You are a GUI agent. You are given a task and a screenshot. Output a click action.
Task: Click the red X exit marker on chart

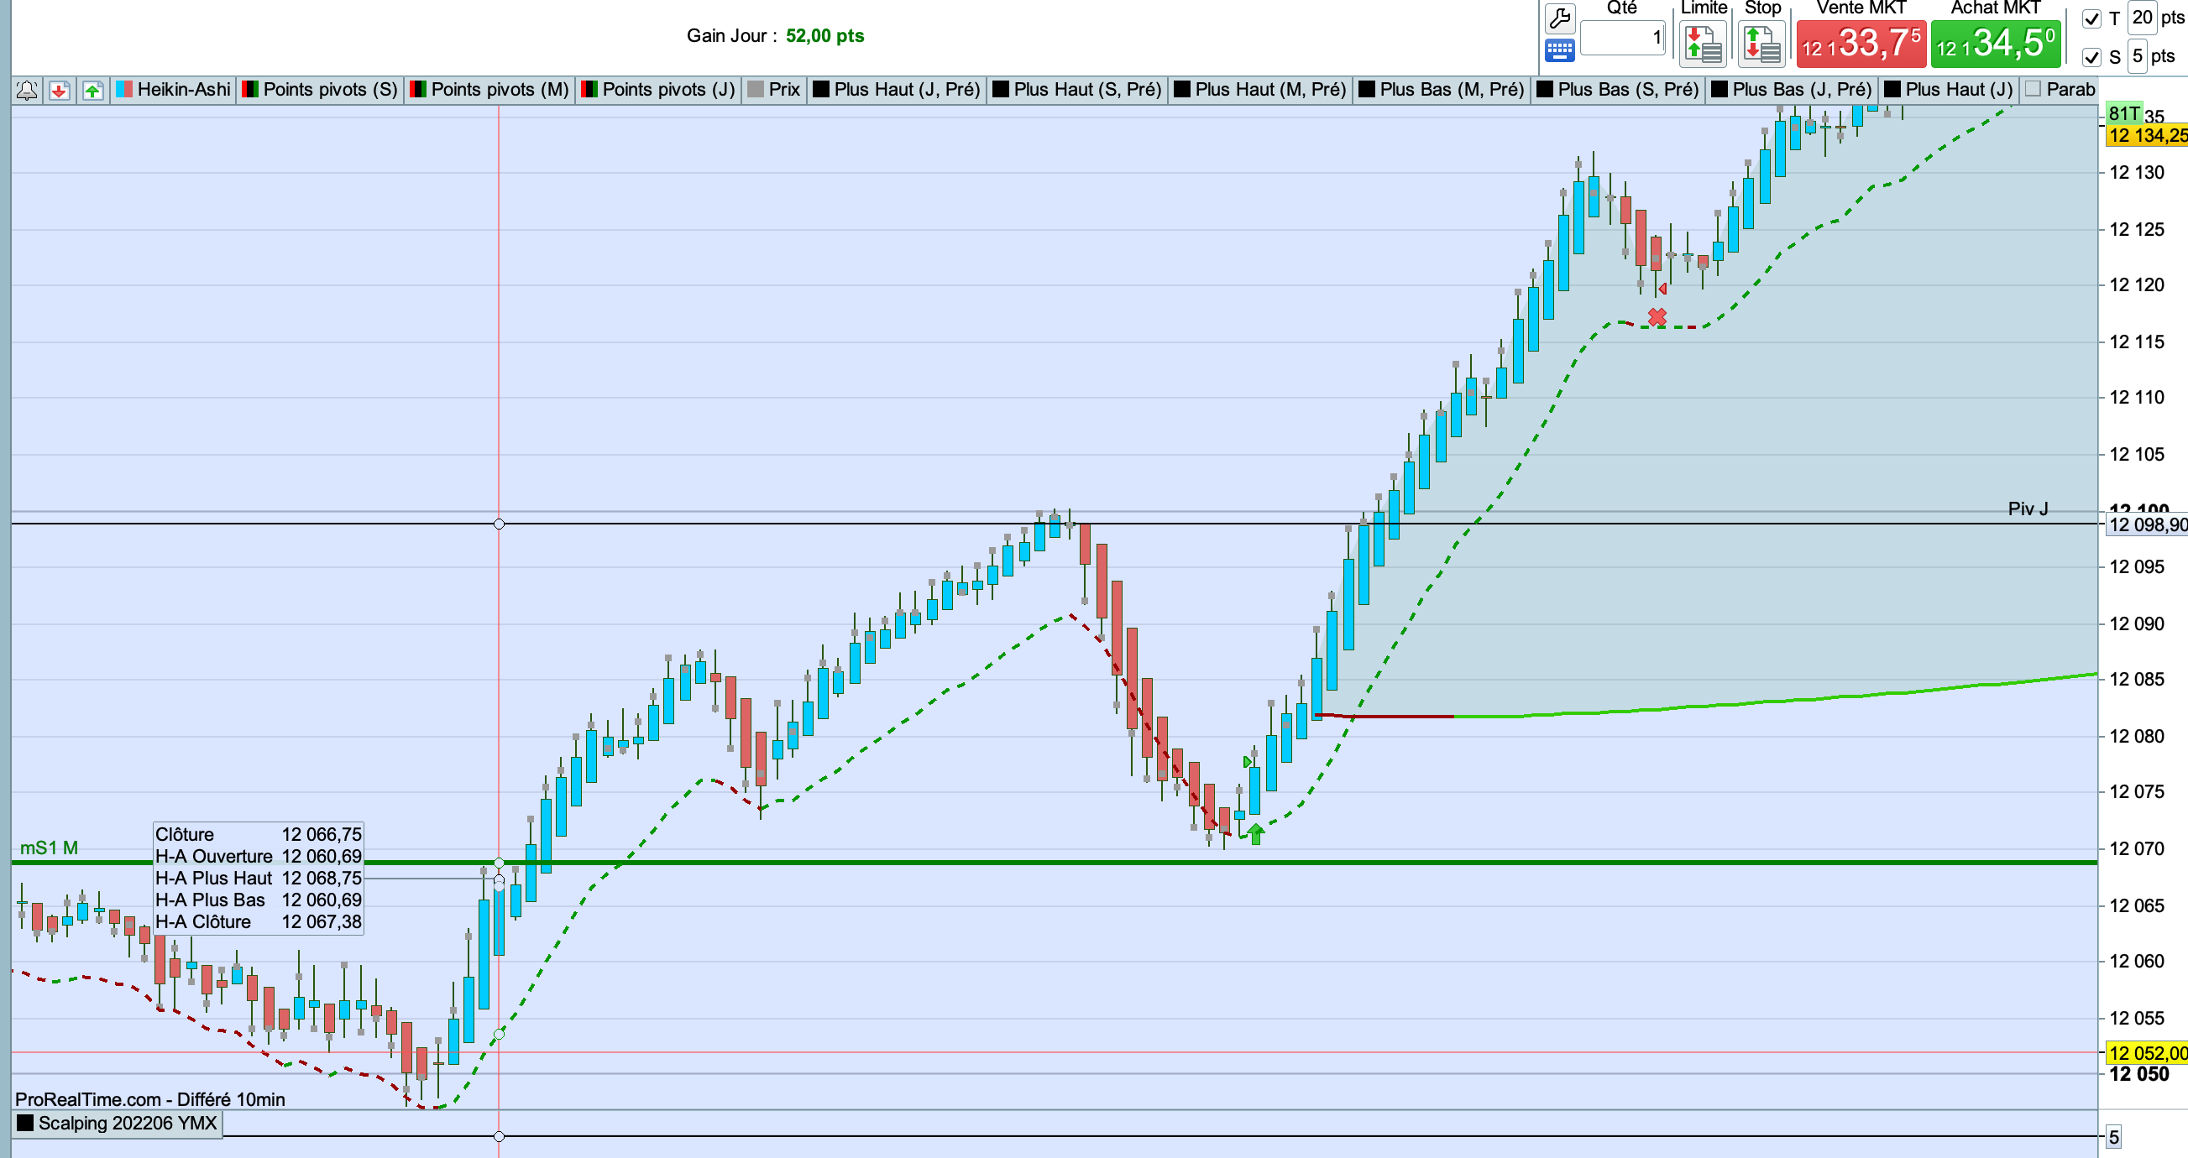tap(1657, 317)
